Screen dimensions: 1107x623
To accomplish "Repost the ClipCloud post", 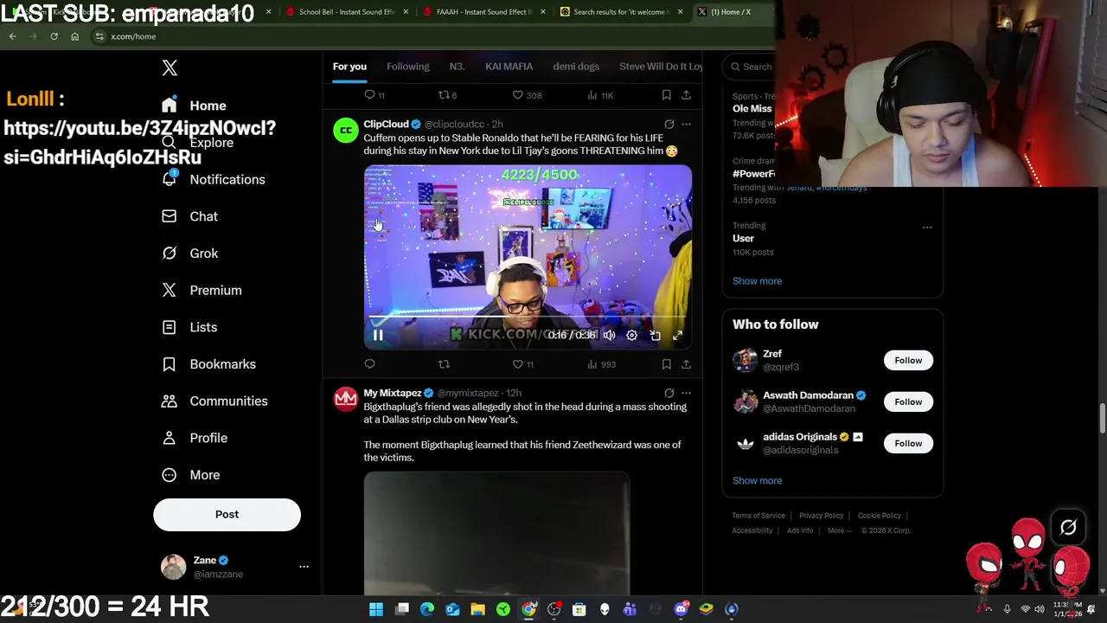I will coord(444,364).
